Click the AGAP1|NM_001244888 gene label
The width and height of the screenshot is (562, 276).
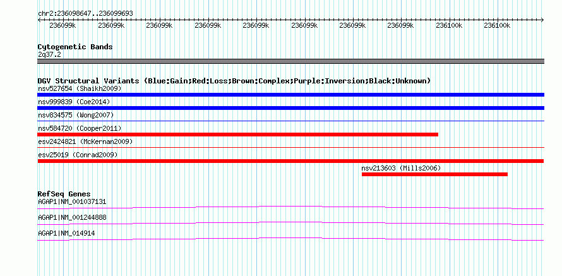point(72,217)
